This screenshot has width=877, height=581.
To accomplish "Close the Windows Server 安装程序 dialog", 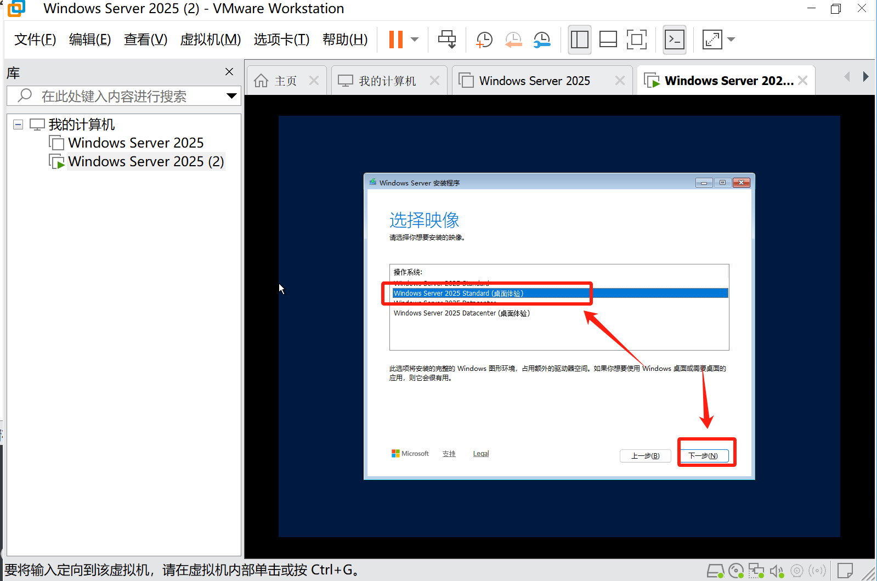I will click(742, 183).
